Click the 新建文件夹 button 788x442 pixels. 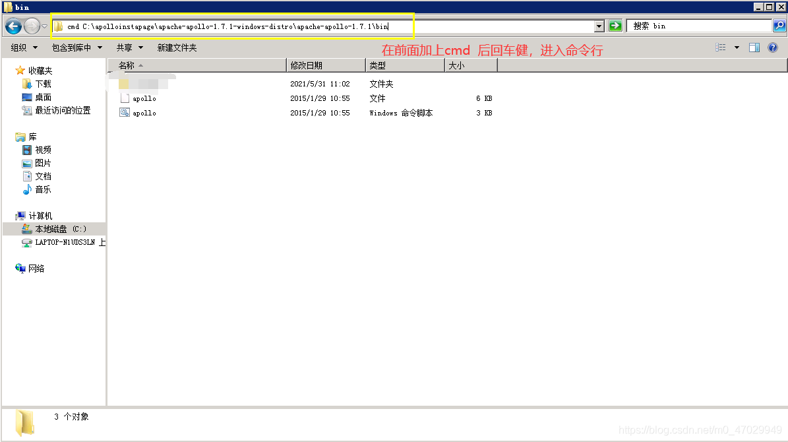(x=177, y=47)
